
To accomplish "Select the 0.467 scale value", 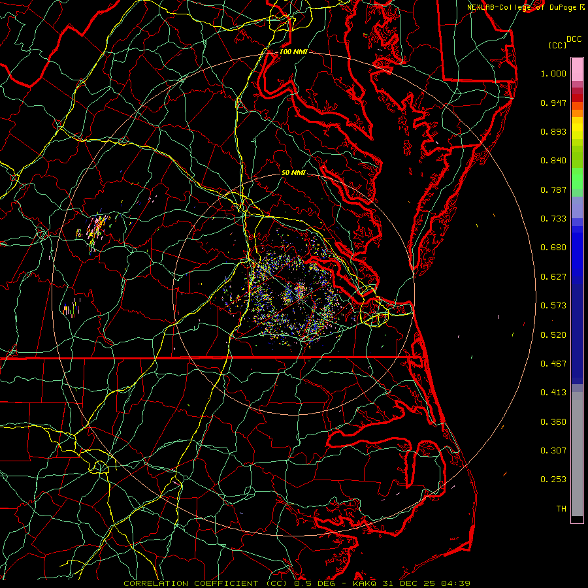I will click(x=553, y=364).
